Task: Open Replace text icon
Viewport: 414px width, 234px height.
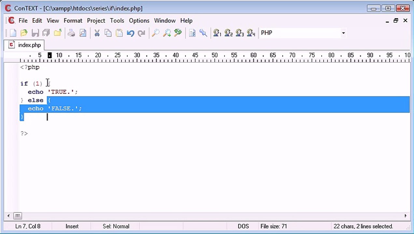Action: click(178, 33)
